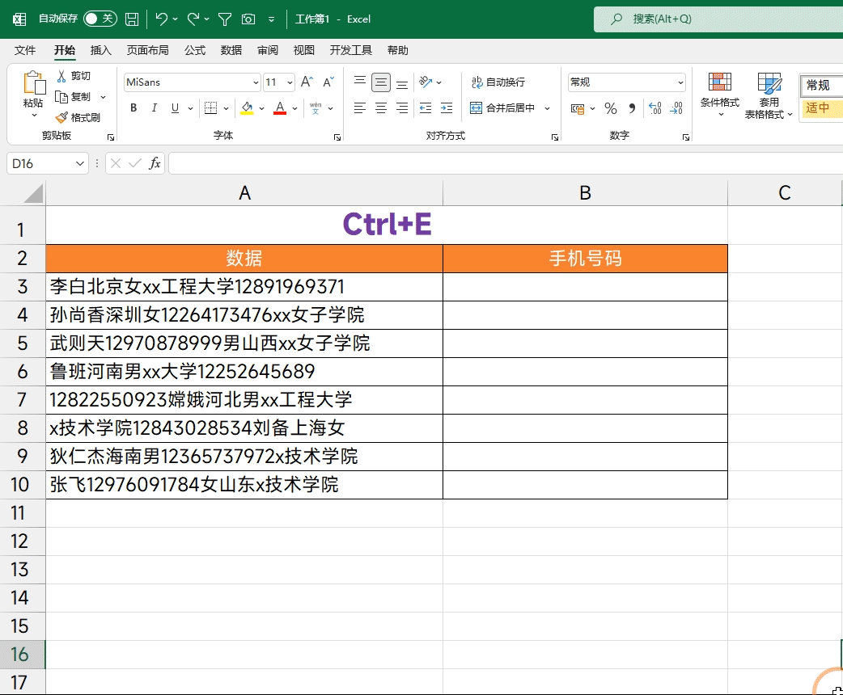This screenshot has width=843, height=695.
Task: Switch to the 视图 ribbon tab
Action: point(303,50)
